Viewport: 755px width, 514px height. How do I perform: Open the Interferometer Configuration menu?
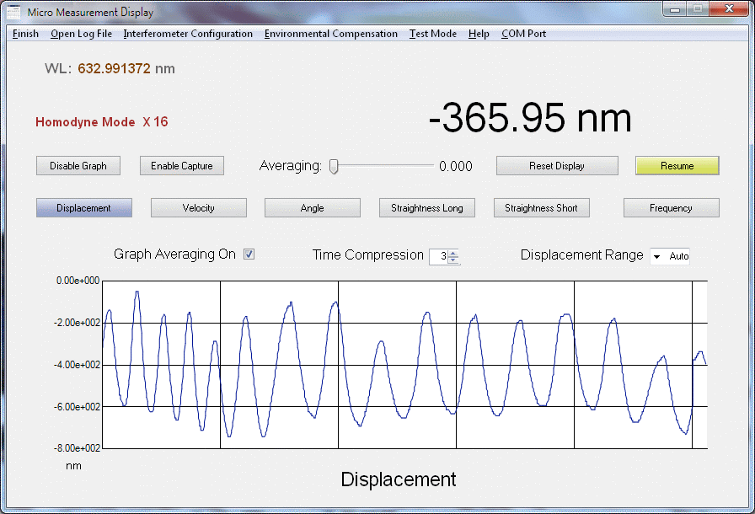click(x=188, y=34)
